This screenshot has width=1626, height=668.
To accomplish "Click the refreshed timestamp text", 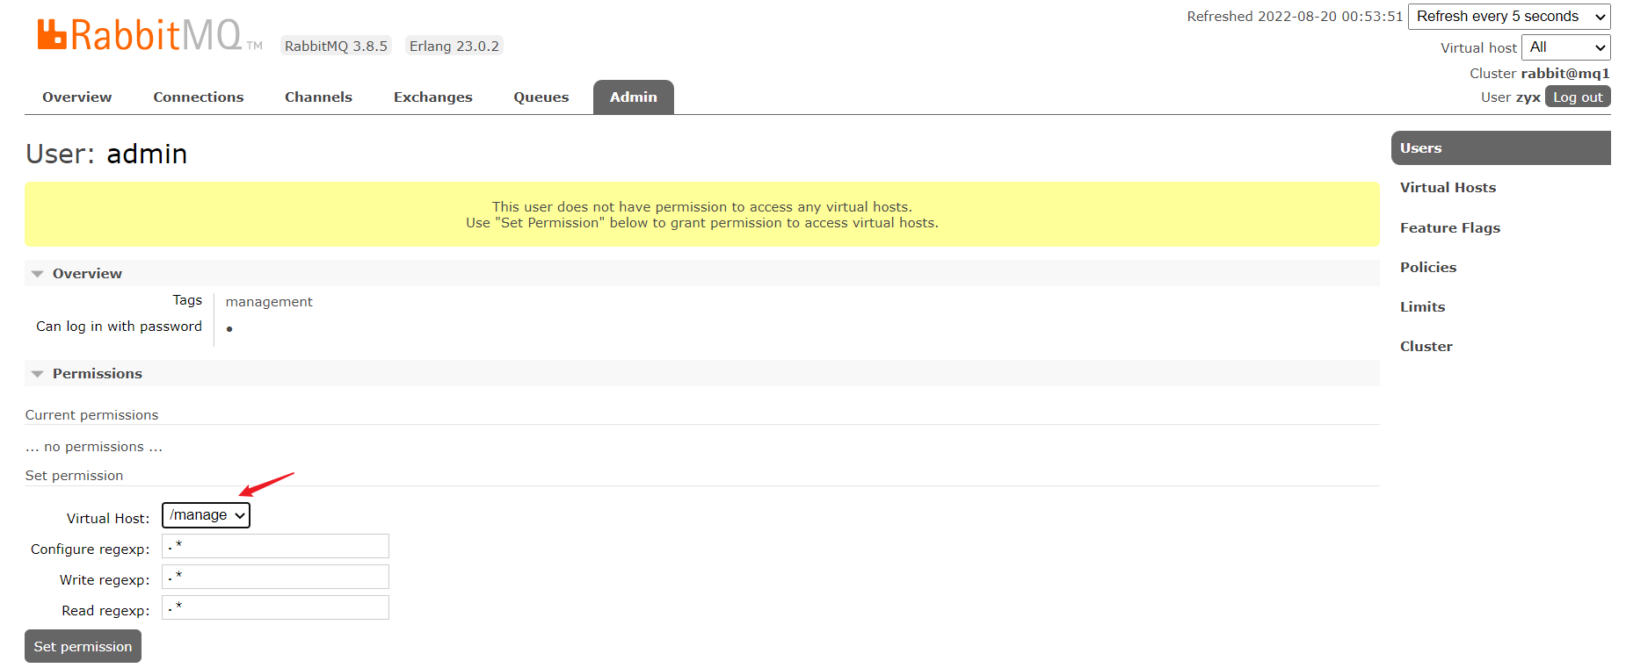I will pos(1295,17).
